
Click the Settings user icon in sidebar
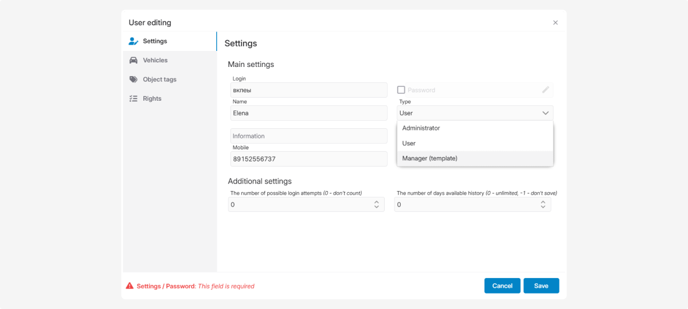coord(133,41)
